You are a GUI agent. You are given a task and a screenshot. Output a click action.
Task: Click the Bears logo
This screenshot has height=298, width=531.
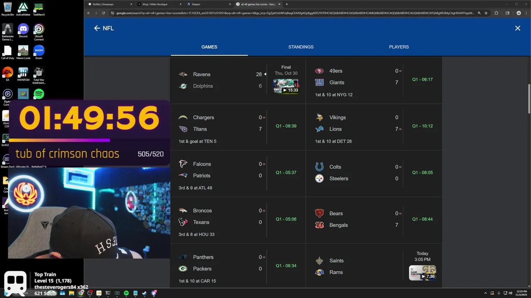(319, 214)
